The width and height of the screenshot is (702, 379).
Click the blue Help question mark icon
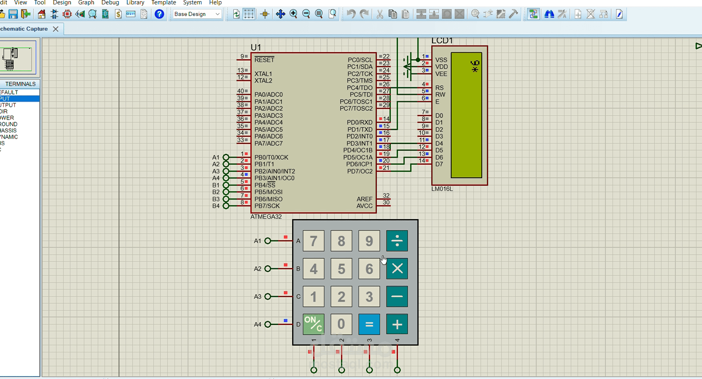tap(159, 14)
